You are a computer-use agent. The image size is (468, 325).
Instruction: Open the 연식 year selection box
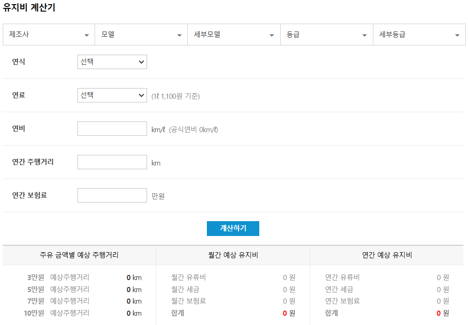(x=112, y=62)
